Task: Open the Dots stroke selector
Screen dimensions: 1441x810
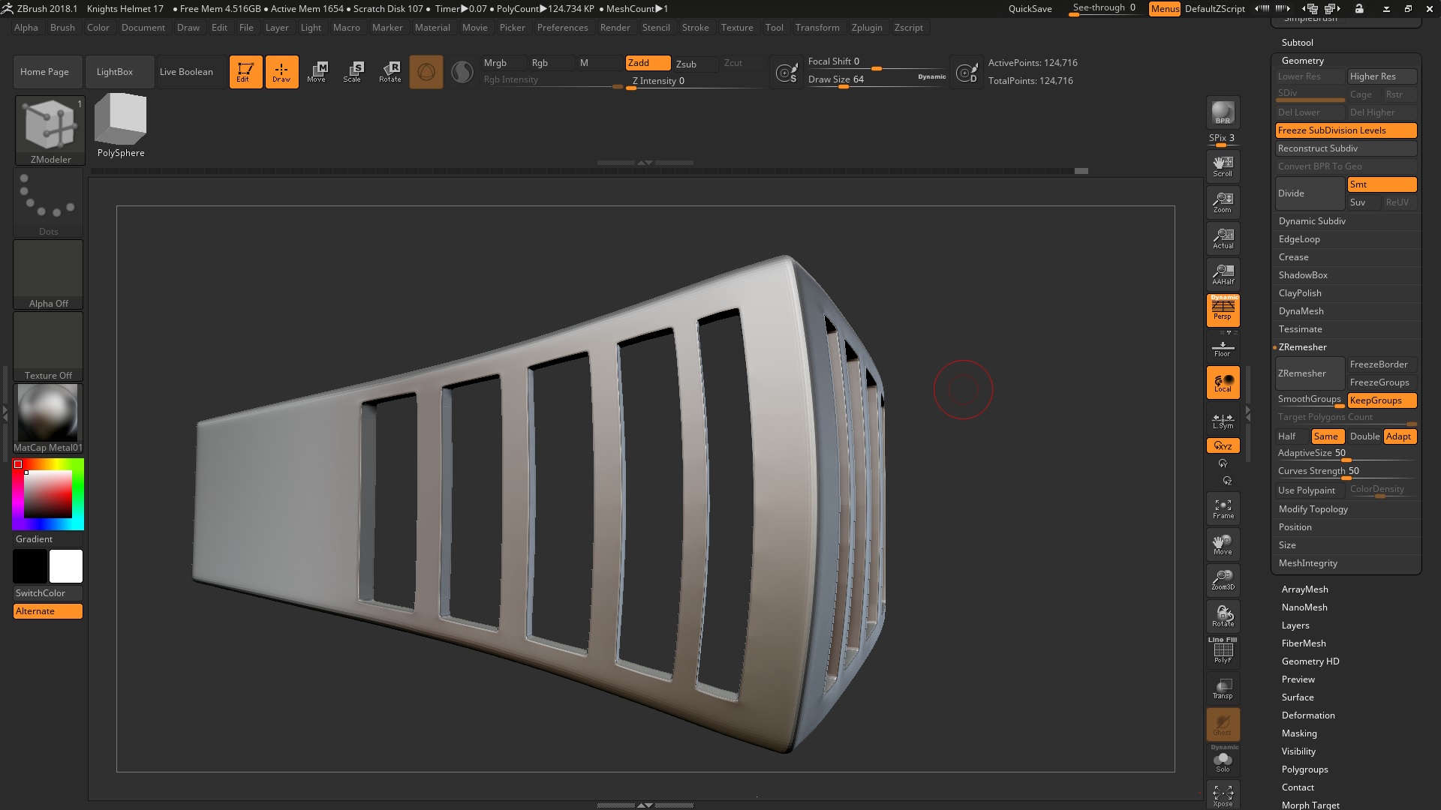Action: pyautogui.click(x=48, y=202)
